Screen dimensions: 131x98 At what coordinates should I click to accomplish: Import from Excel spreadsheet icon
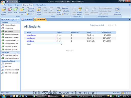pos(16,10)
